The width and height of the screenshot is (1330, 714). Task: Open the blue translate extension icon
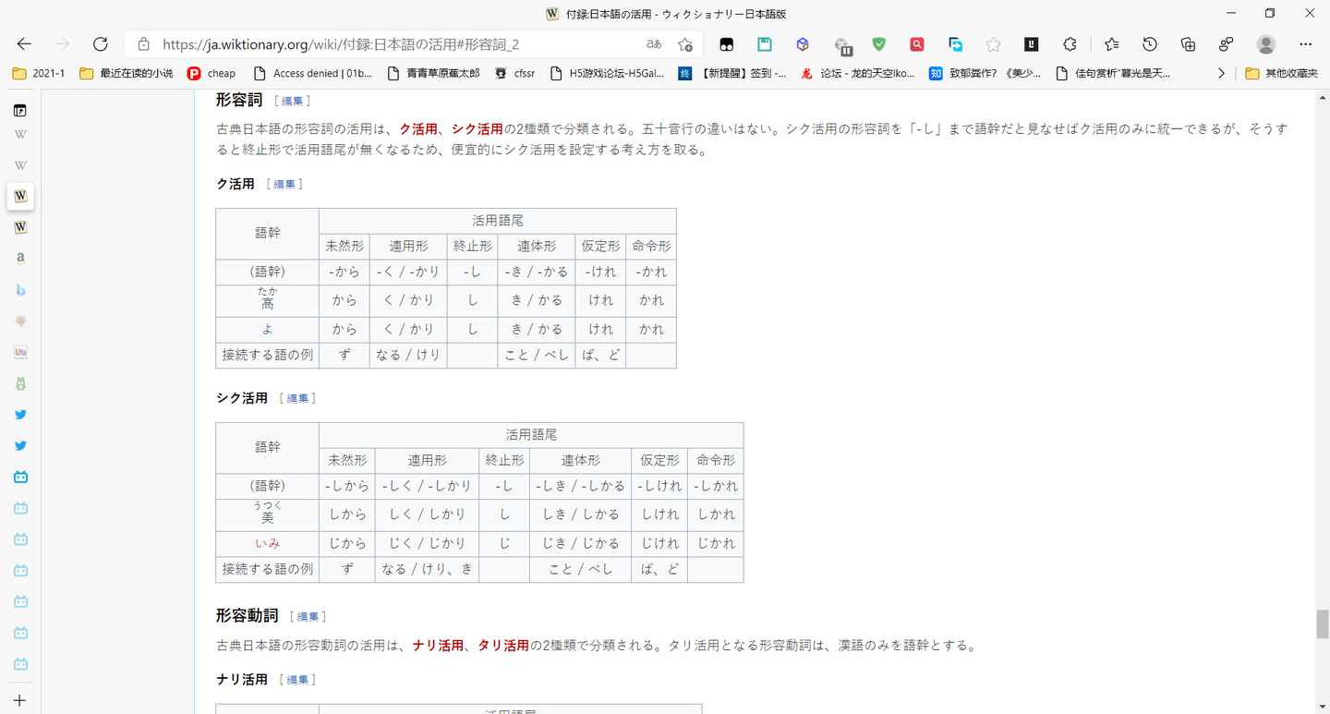coord(956,44)
